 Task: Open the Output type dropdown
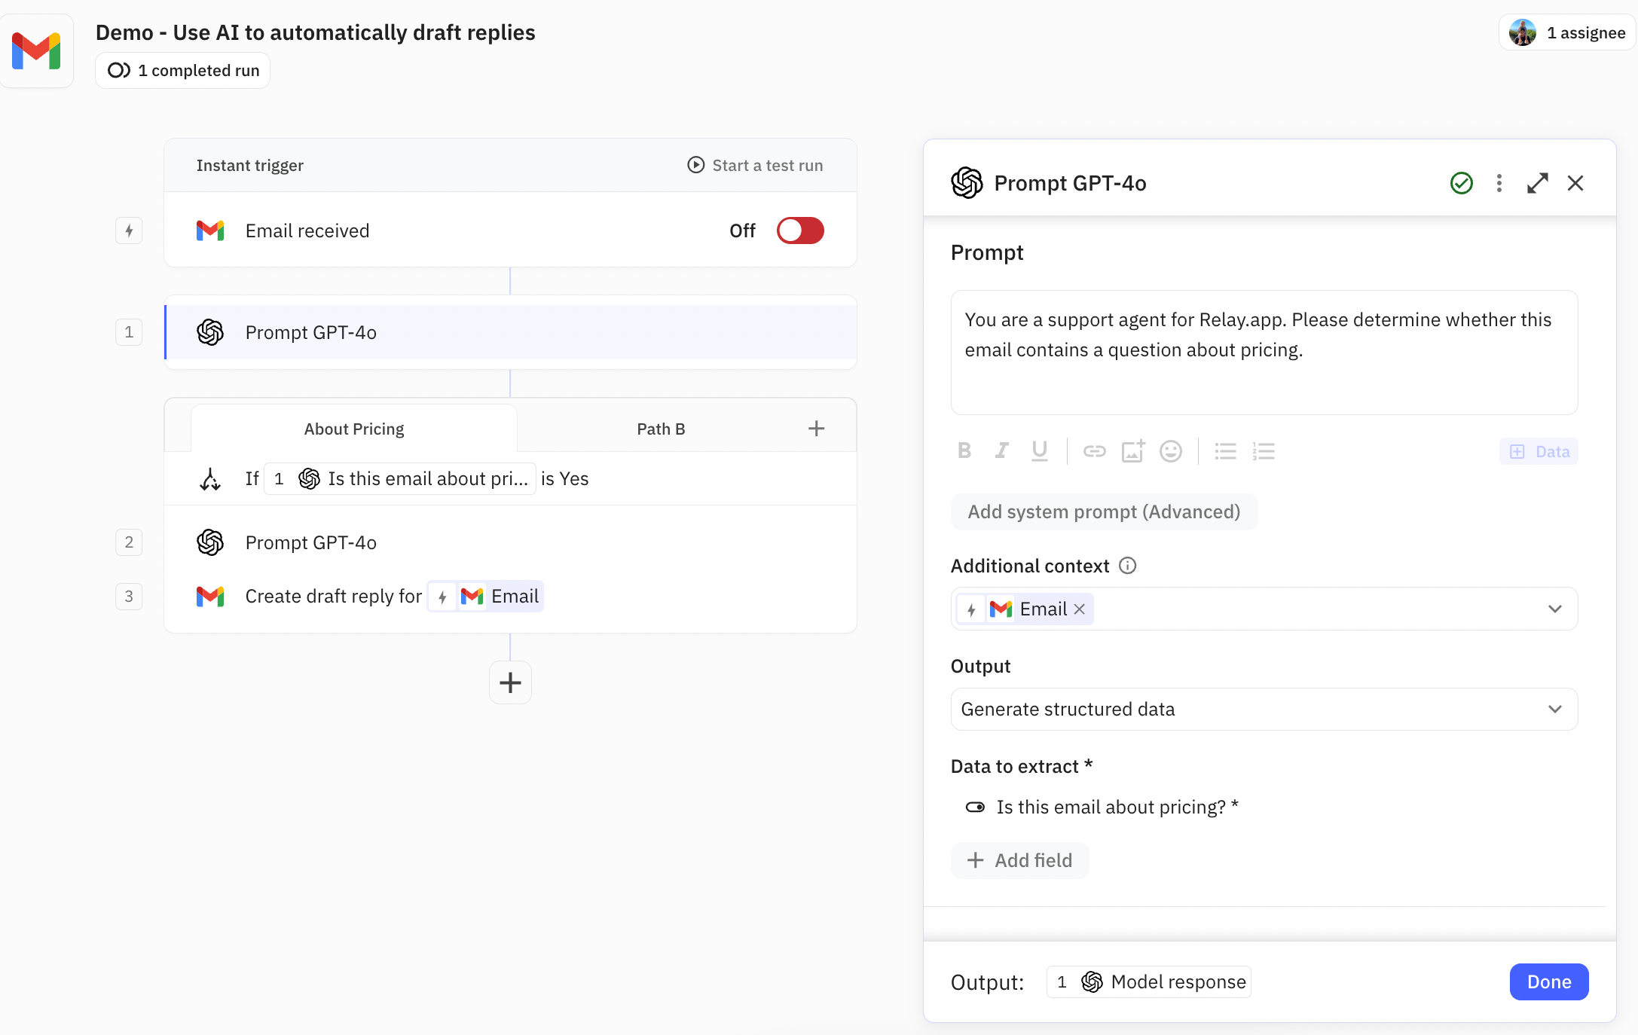(1264, 709)
